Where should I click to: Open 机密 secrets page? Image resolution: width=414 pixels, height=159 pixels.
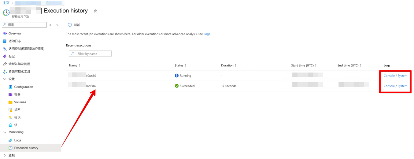pyautogui.click(x=17, y=110)
